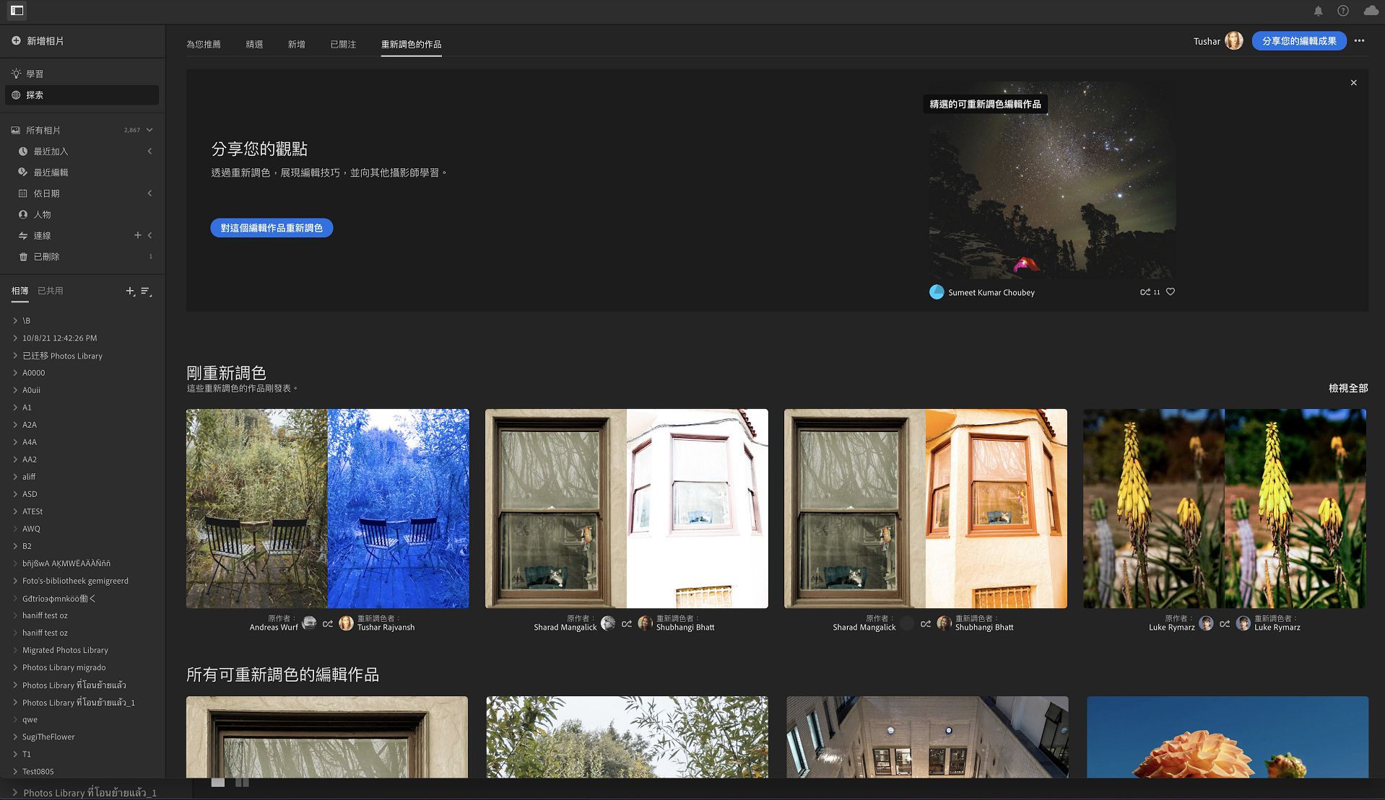Open the three-dot more options menu

point(1360,41)
